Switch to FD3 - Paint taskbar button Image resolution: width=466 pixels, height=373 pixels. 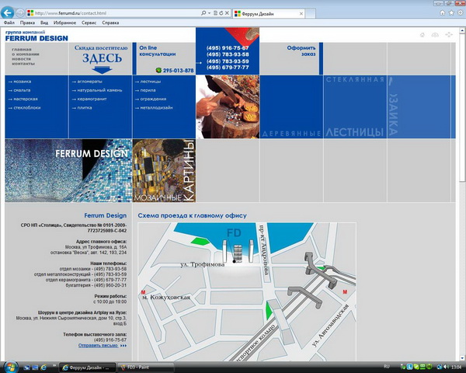pyautogui.click(x=144, y=368)
